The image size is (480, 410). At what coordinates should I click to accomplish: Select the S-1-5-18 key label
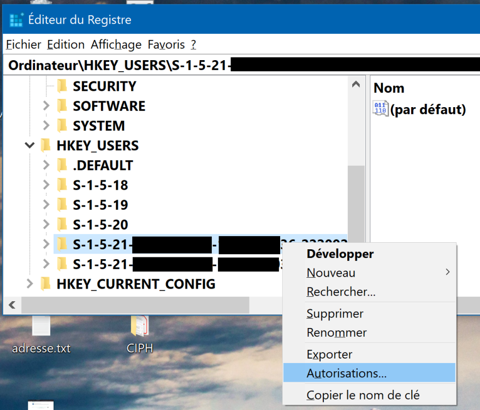100,185
